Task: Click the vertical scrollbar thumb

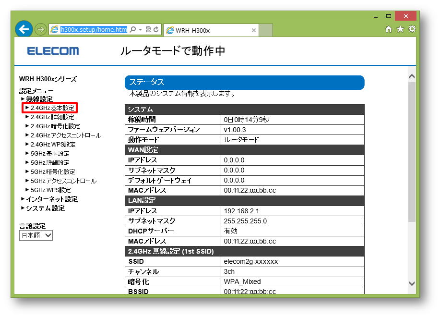Action: tap(412, 152)
